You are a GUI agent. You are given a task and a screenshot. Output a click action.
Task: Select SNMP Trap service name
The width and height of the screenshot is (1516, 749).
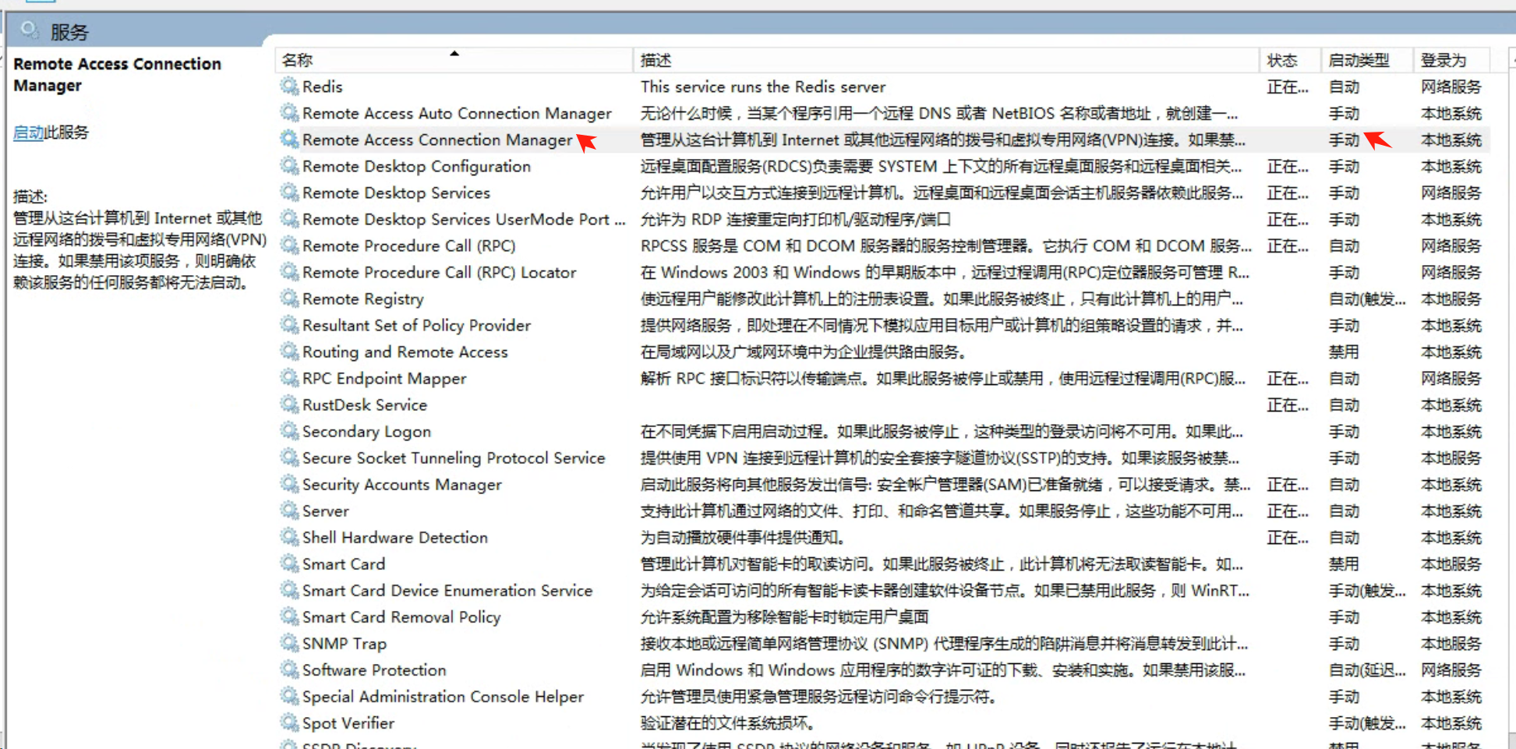[x=345, y=643]
